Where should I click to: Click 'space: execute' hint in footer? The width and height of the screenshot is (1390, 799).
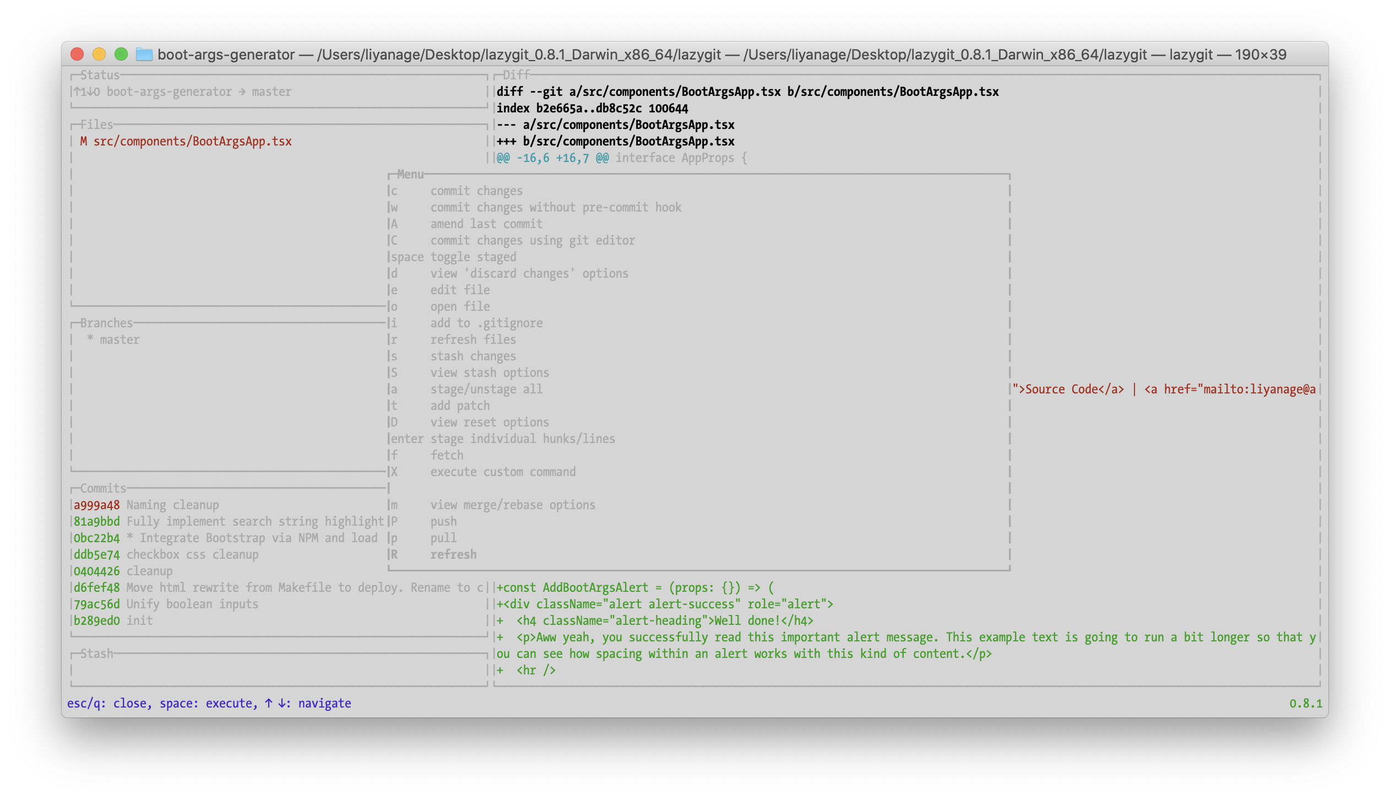pyautogui.click(x=206, y=703)
